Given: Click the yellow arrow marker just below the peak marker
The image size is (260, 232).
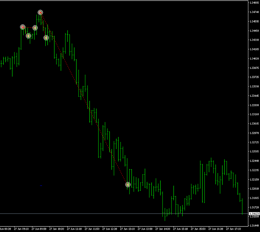Looking at the screenshot, I should 46,38.
